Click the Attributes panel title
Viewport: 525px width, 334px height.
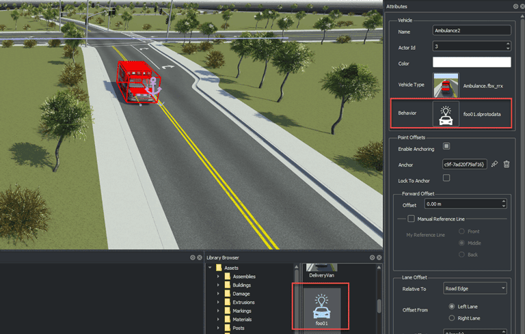[396, 6]
